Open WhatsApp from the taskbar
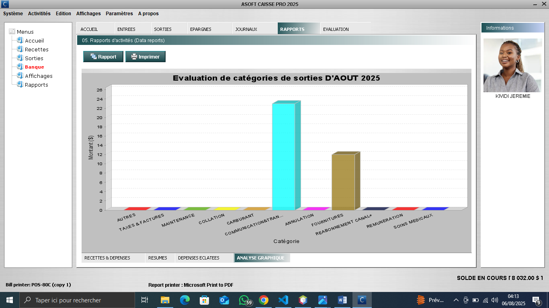This screenshot has width=549, height=308. pyautogui.click(x=244, y=300)
